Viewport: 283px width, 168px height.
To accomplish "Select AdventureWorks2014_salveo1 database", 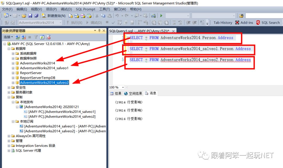I will [x=44, y=68].
